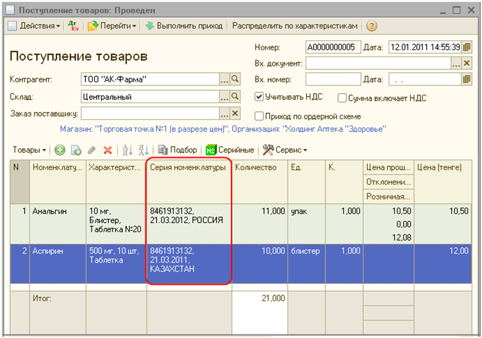Open the Действия dropdown menu
This screenshot has height=338, width=482.
click(x=36, y=26)
